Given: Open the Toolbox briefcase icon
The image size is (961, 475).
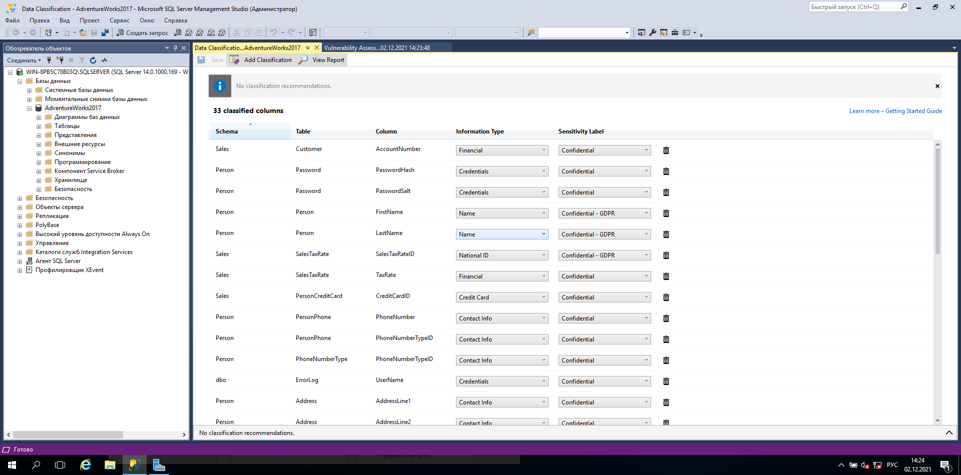Looking at the screenshot, I should coord(675,32).
